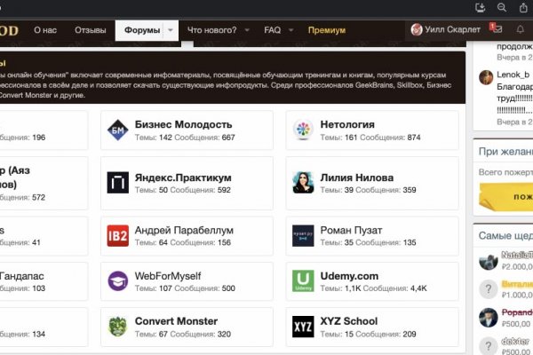The width and height of the screenshot is (533, 355).
Task: Expand the Форумы dropdown arrow
Action: pos(171,30)
